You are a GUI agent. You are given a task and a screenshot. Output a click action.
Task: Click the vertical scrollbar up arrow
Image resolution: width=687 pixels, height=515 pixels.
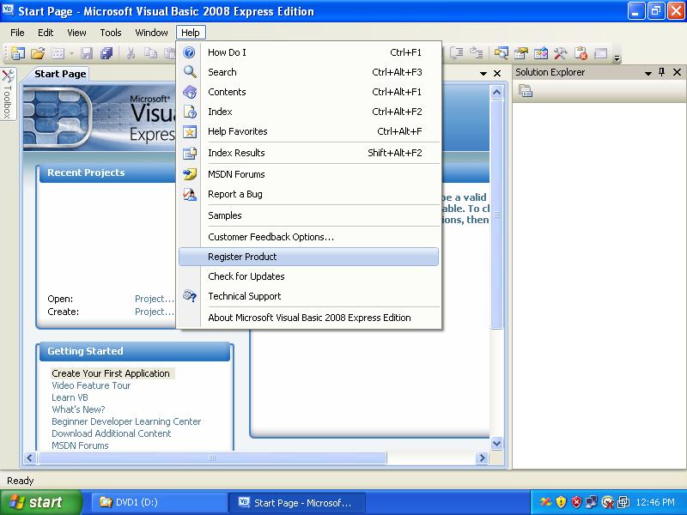coord(496,92)
